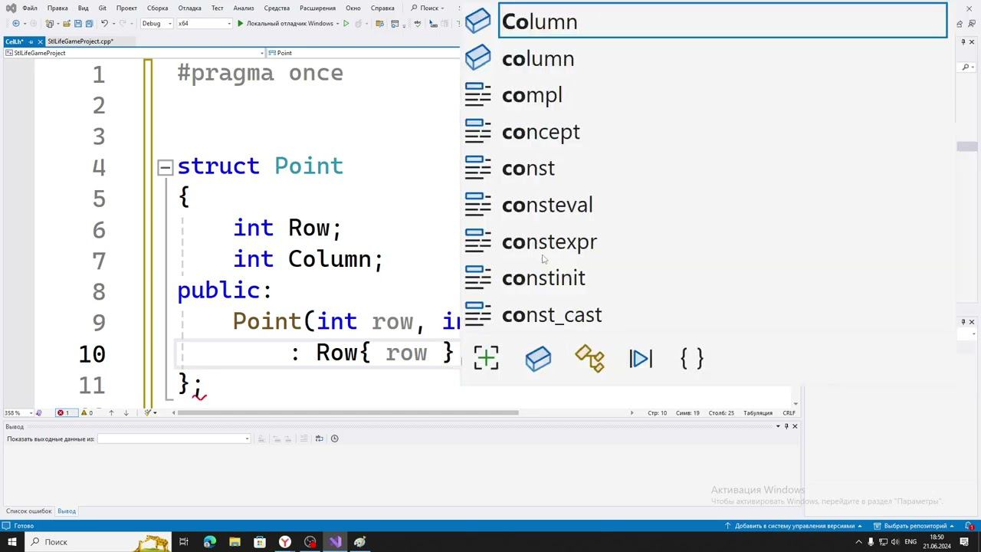Open the Visual Studio notifications bell

click(969, 527)
